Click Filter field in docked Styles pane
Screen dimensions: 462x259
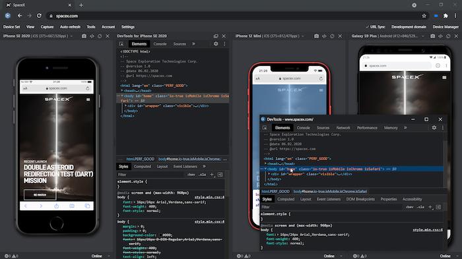point(150,175)
